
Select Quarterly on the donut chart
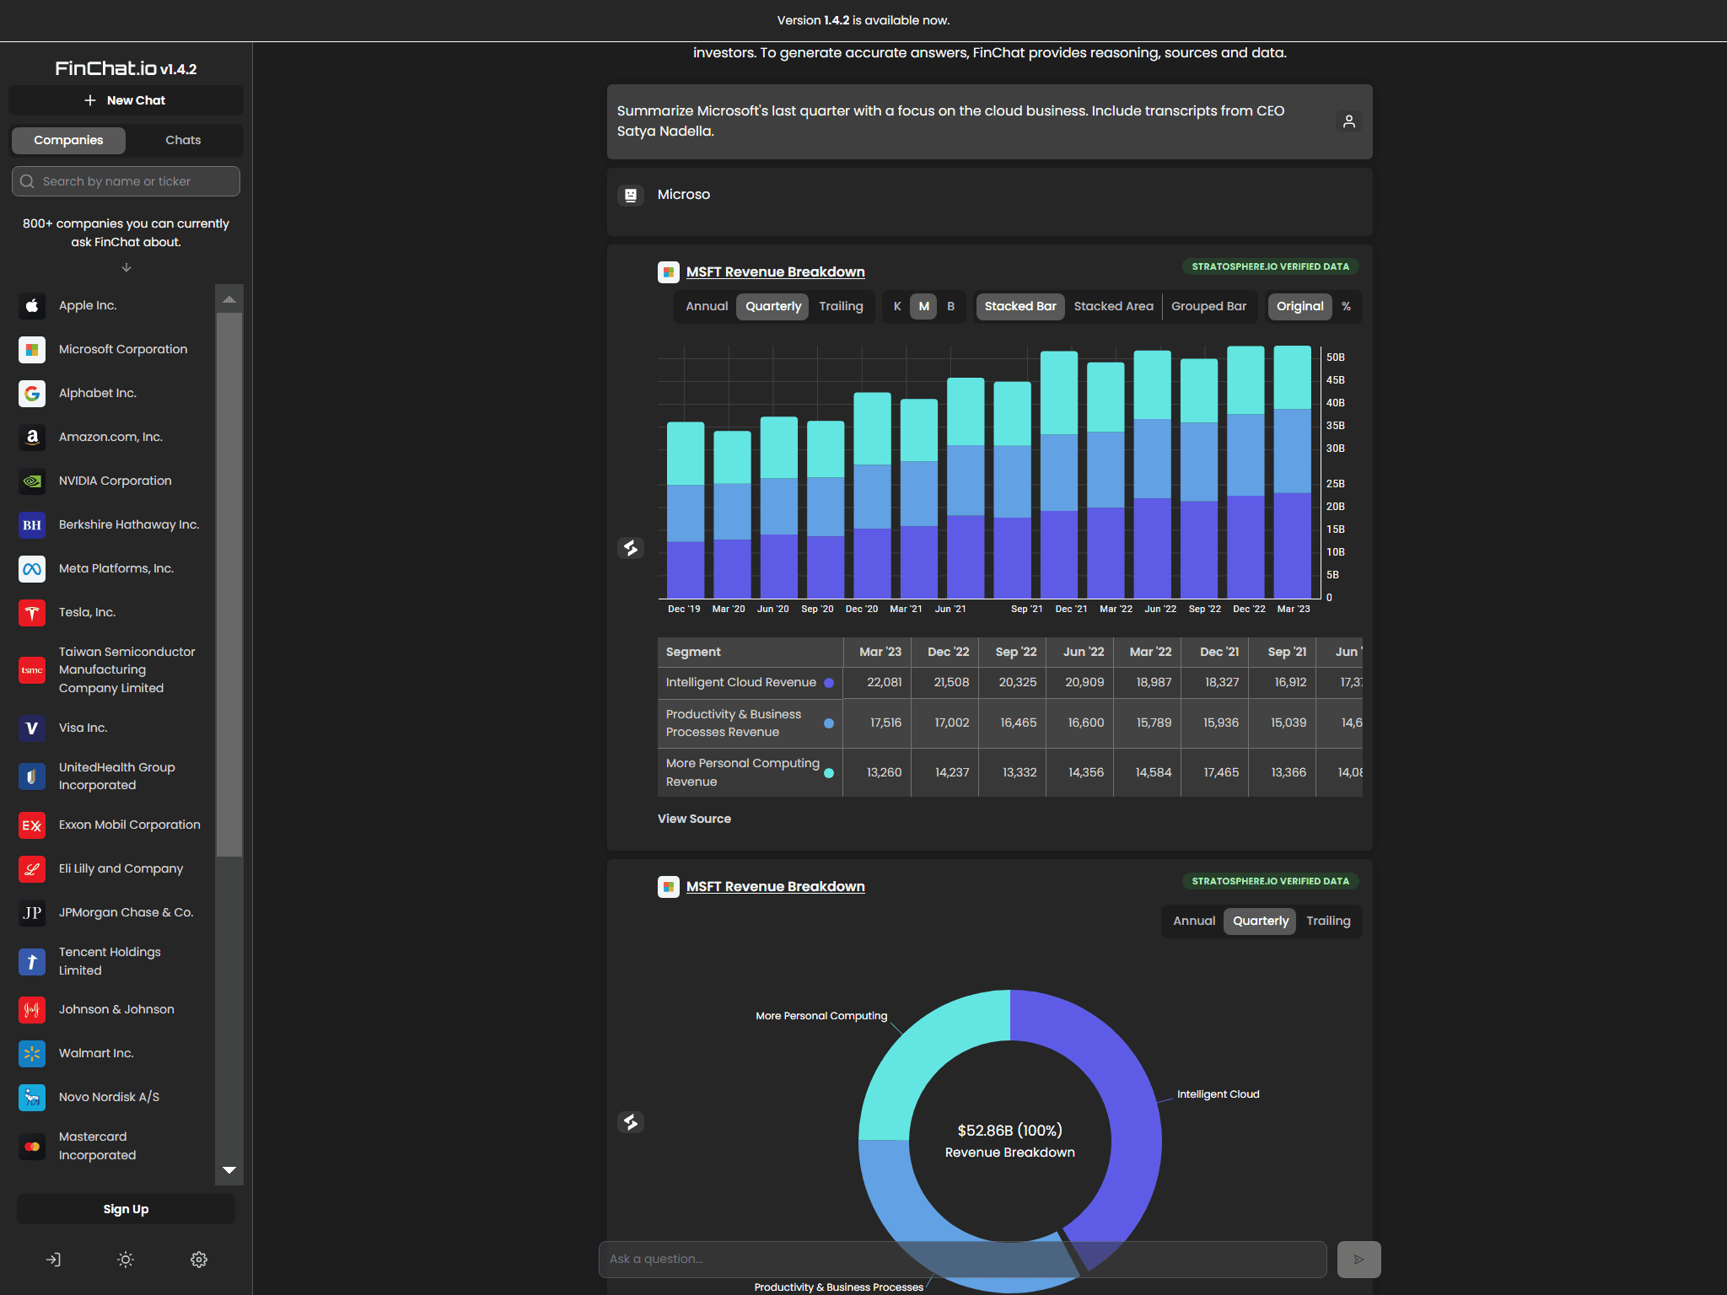[x=1261, y=922]
